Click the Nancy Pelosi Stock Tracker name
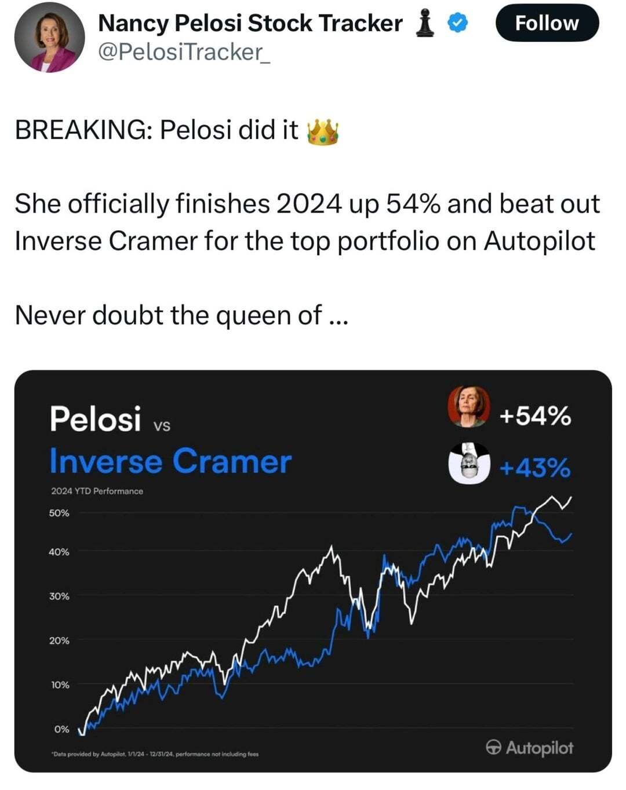This screenshot has height=790, width=626. click(250, 23)
